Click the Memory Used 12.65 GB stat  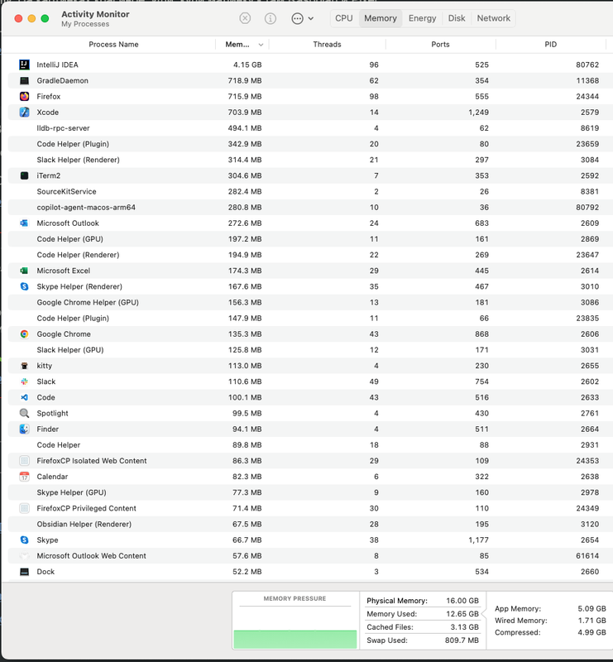pyautogui.click(x=423, y=614)
